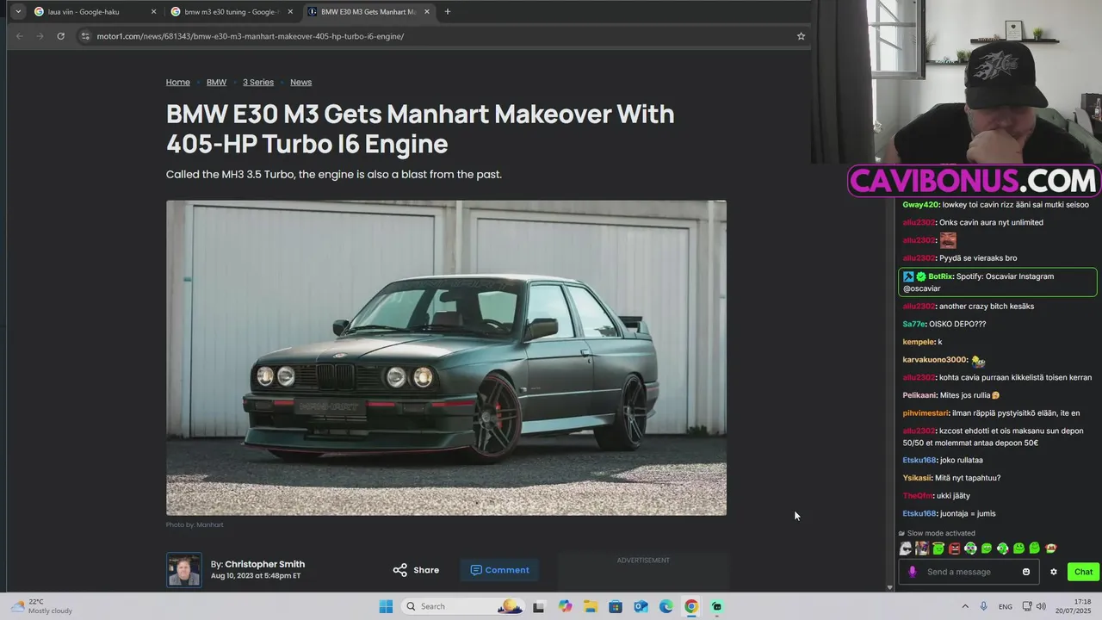Image resolution: width=1102 pixels, height=620 pixels.
Task: Click the BotRix username in chat
Action: (940, 276)
